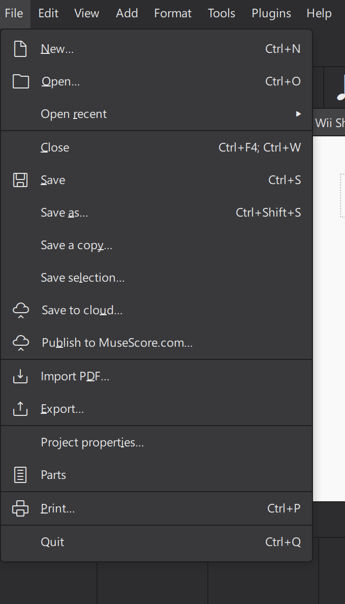The height and width of the screenshot is (604, 345).
Task: Select Save selection option
Action: click(x=82, y=277)
